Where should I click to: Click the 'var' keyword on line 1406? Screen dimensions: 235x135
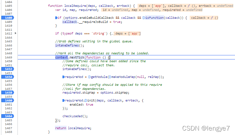click(58, 10)
